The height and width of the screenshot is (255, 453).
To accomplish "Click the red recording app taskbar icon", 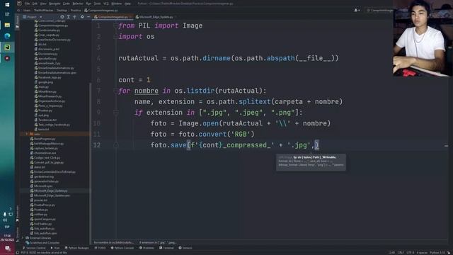I will pos(7,58).
